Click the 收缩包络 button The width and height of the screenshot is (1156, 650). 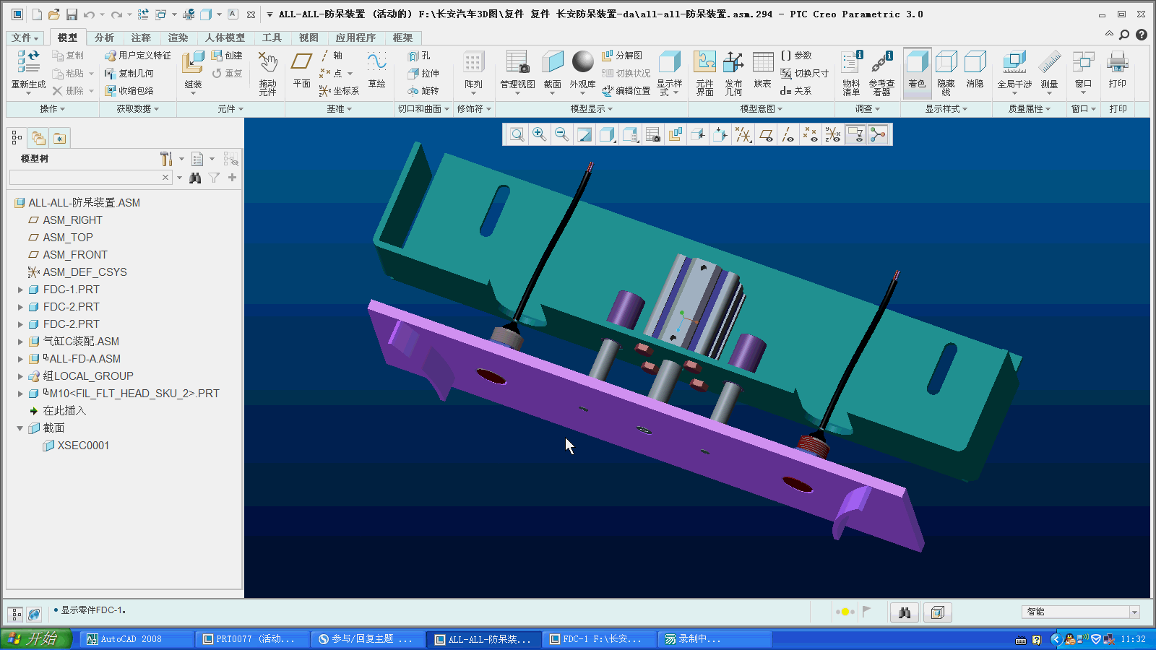[x=129, y=91]
